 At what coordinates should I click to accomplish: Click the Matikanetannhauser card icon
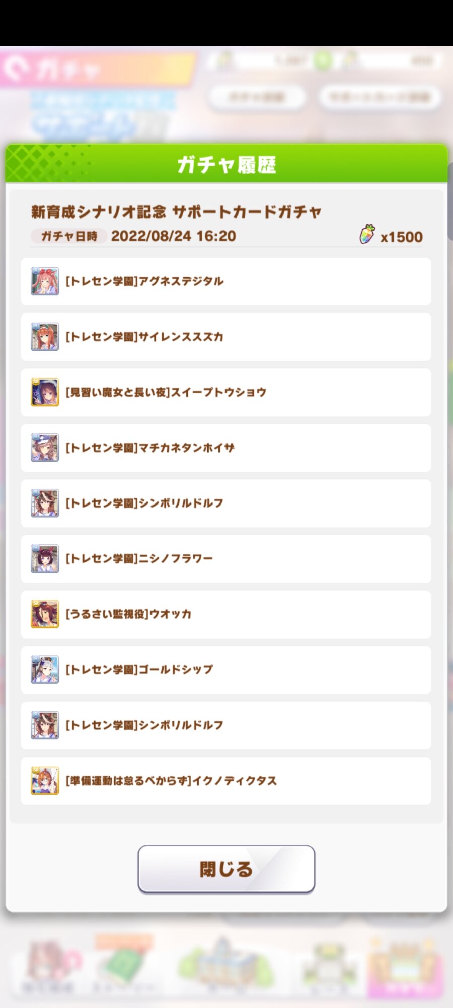coord(45,448)
